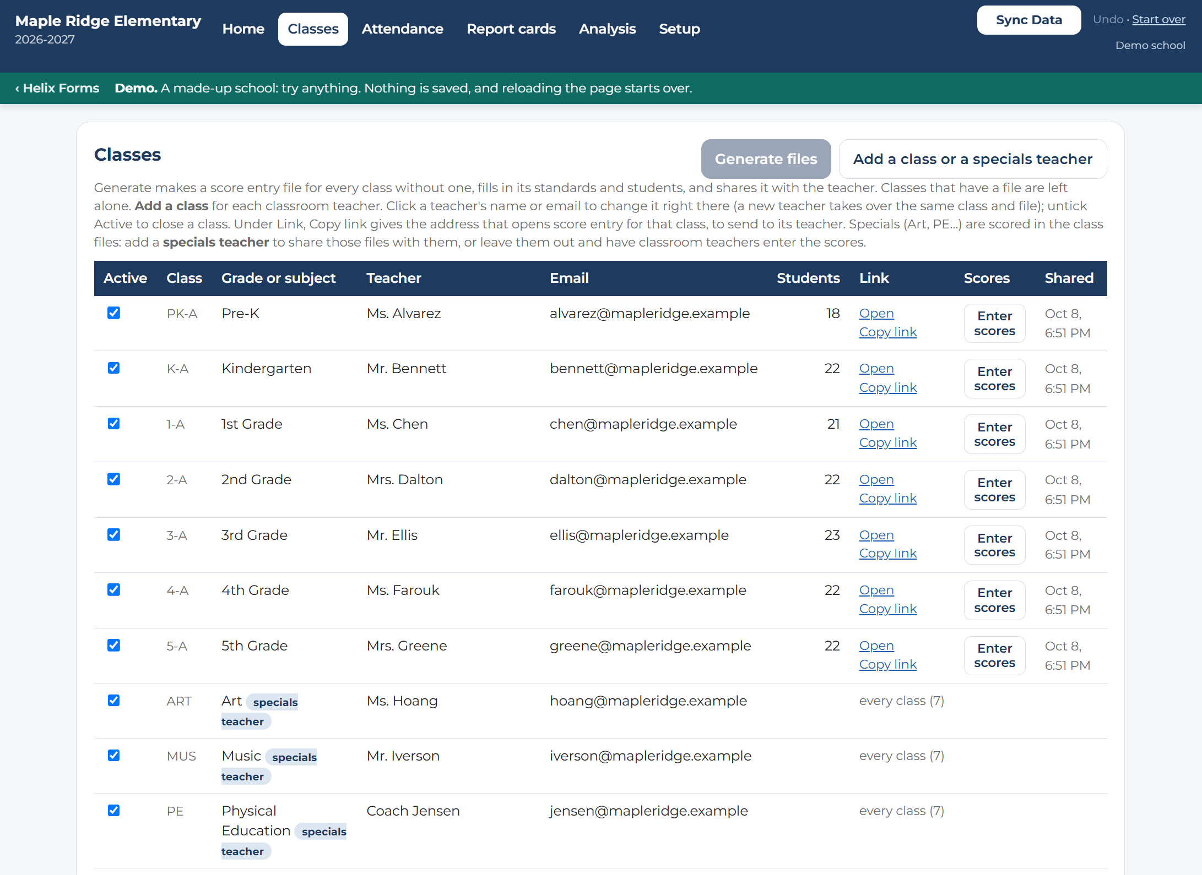
Task: Untick Active for the MUS row
Action: (113, 756)
